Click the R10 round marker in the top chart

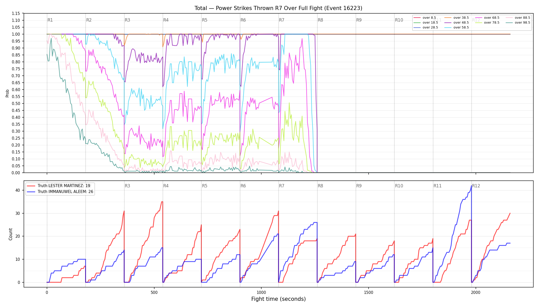click(399, 20)
